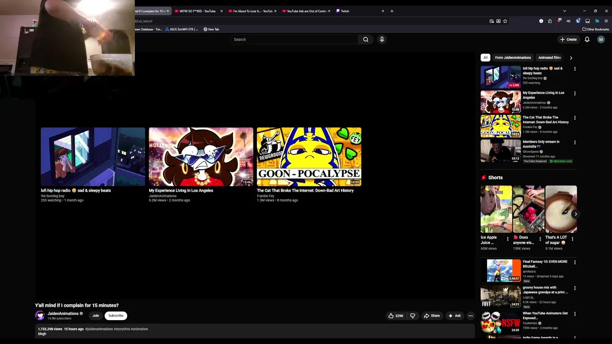The height and width of the screenshot is (344, 612).
Task: Click the tab audio speaker icon in toolbar
Action: click(x=568, y=21)
